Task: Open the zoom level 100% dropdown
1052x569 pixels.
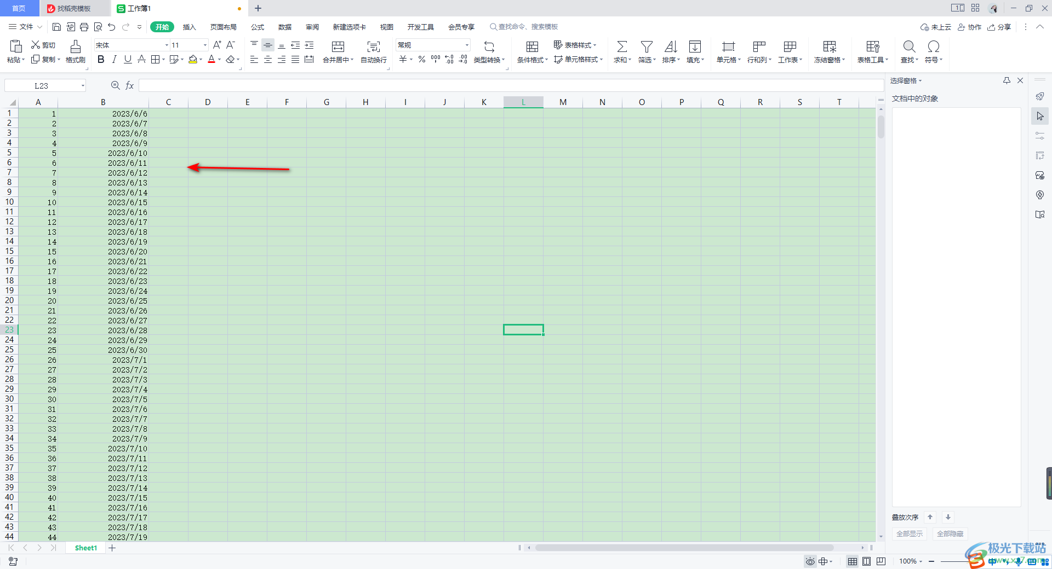Action: tap(911, 561)
